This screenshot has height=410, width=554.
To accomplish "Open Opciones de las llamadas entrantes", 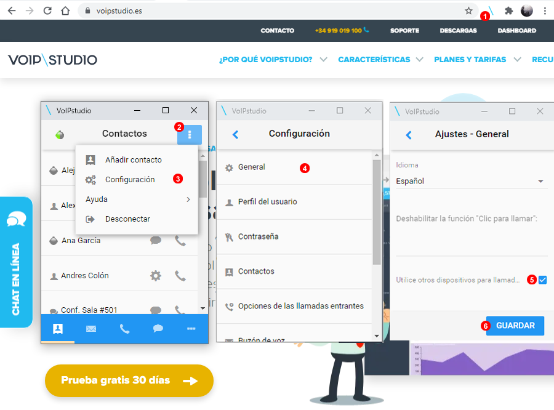I will click(294, 306).
